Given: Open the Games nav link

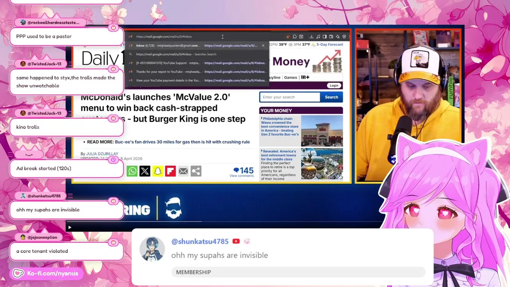Looking at the screenshot, I should tap(290, 77).
